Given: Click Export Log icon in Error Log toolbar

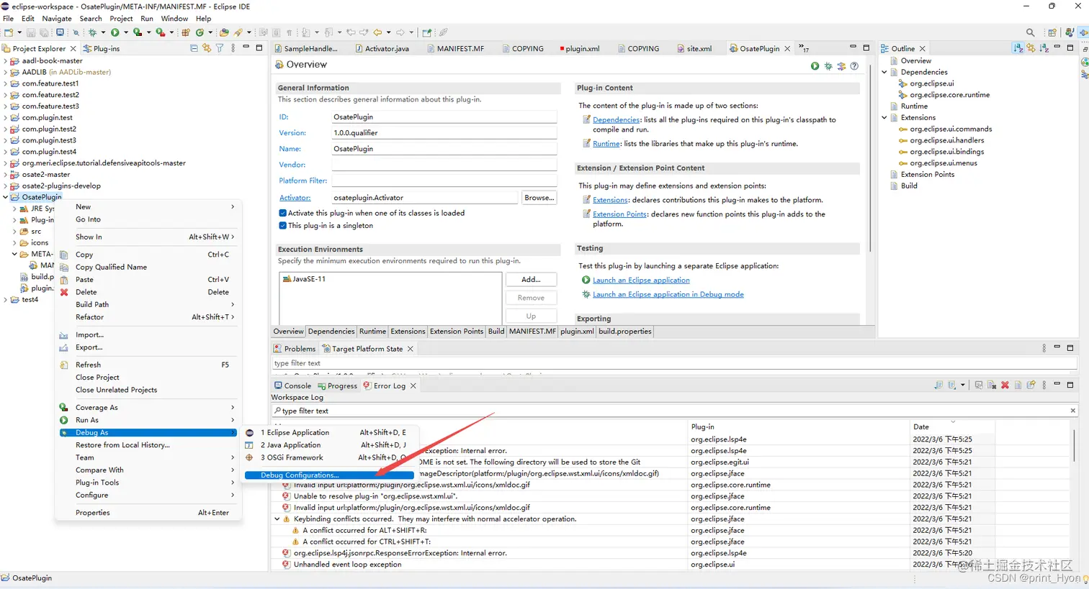Looking at the screenshot, I should (938, 385).
